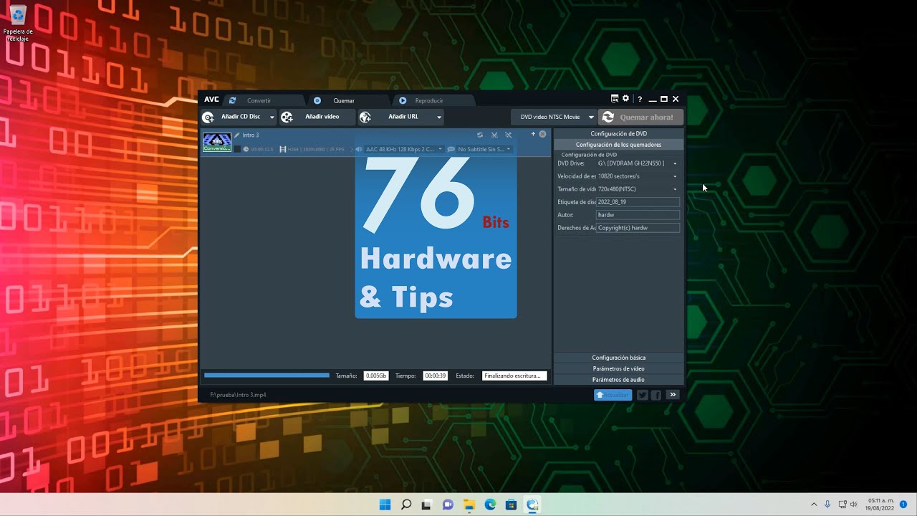Click the file path F:\prueba\Intro 3.mp4
Screen dimensions: 917x516
[238, 395]
